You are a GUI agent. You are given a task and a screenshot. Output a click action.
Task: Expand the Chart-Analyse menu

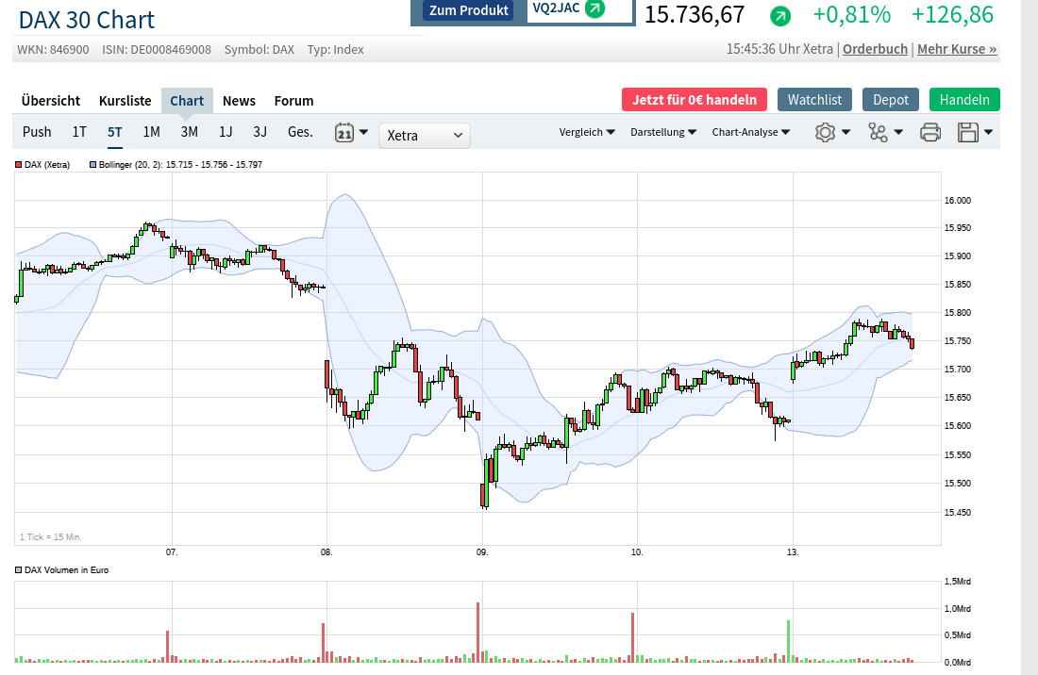751,132
